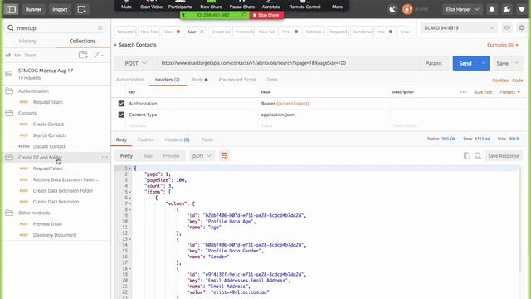Select the Raw response view
The height and width of the screenshot is (299, 531).
[x=148, y=156]
